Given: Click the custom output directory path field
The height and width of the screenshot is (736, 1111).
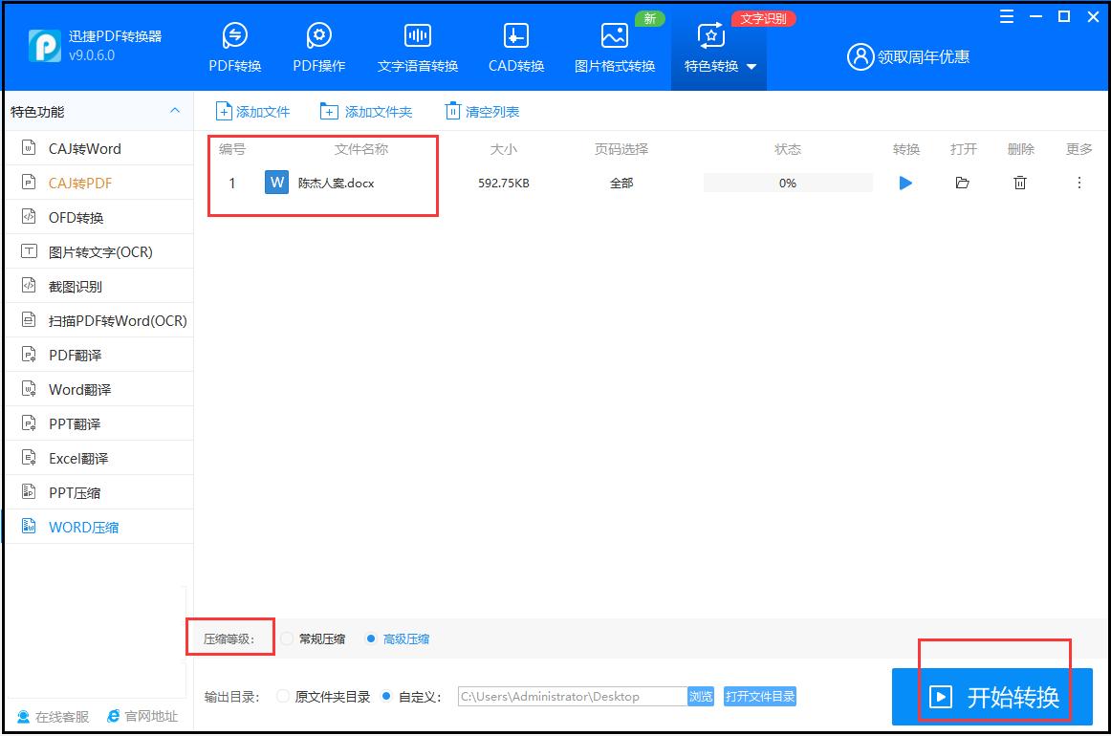Looking at the screenshot, I should point(574,697).
